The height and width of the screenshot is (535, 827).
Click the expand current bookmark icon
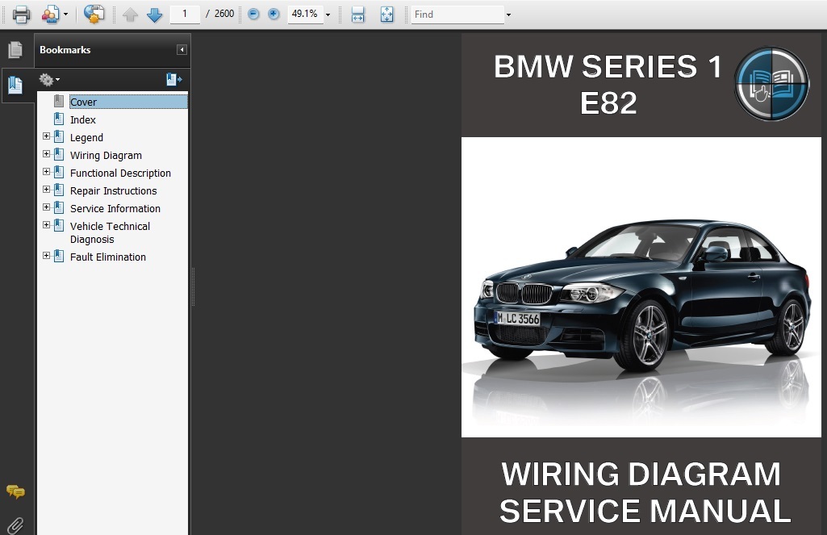coord(174,80)
